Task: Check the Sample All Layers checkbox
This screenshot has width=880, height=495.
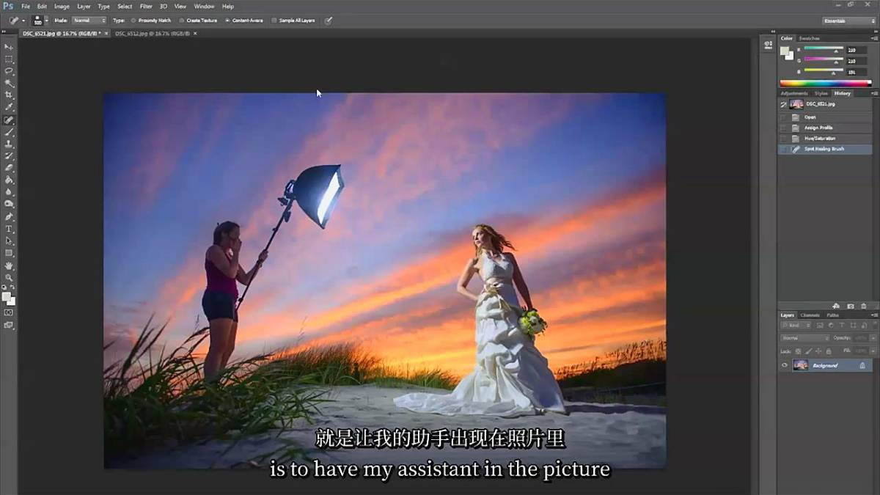Action: 272,21
